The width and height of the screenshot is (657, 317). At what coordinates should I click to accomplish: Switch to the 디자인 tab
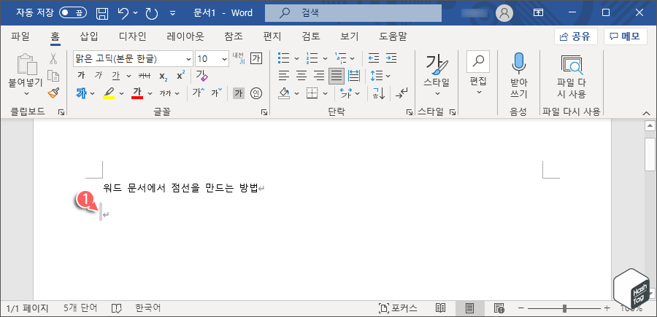132,36
